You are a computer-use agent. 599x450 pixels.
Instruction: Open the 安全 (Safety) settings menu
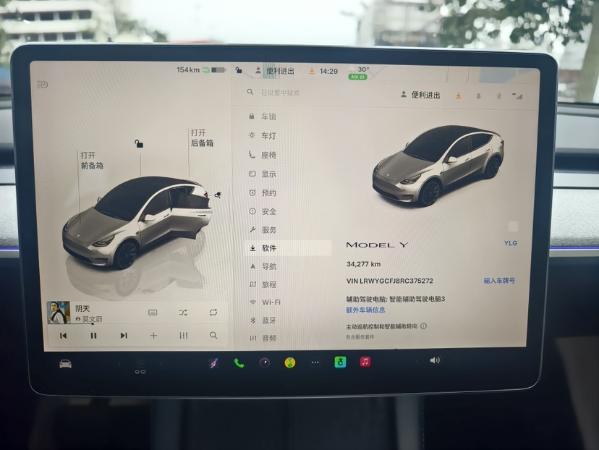tap(263, 211)
